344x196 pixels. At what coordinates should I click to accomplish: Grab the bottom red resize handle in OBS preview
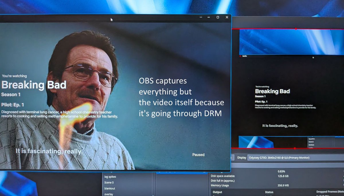click(x=295, y=148)
